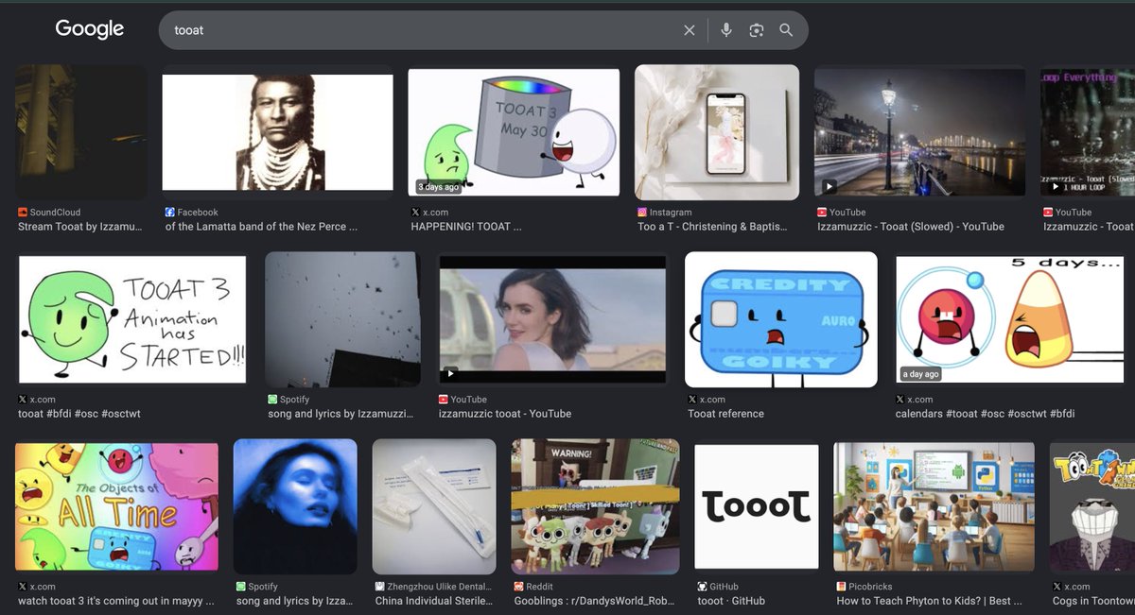Open 'Too a T - Christening & Baptis...' link

[x=712, y=227]
